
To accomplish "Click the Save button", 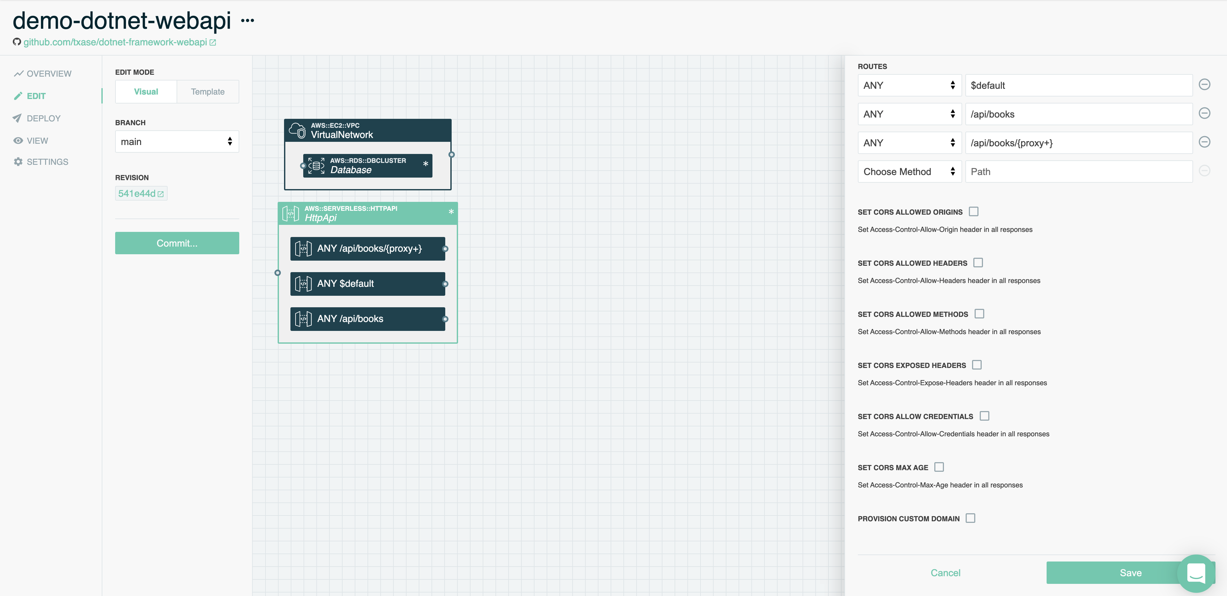I will coord(1130,573).
